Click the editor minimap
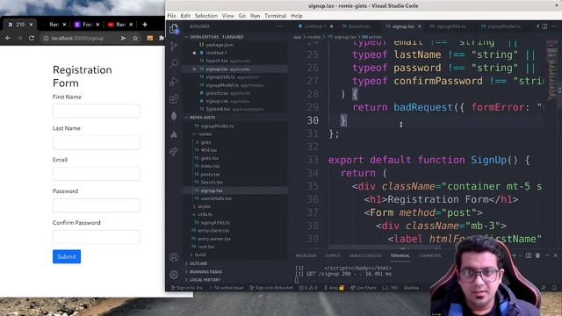562x316 pixels. click(551, 70)
